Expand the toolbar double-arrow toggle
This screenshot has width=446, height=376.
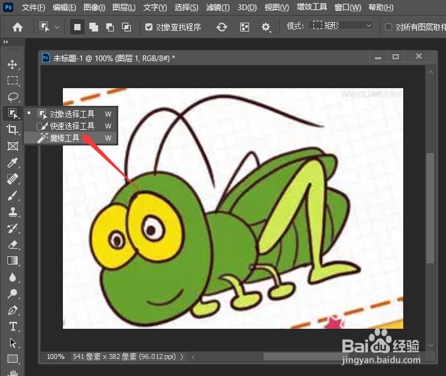(6, 42)
